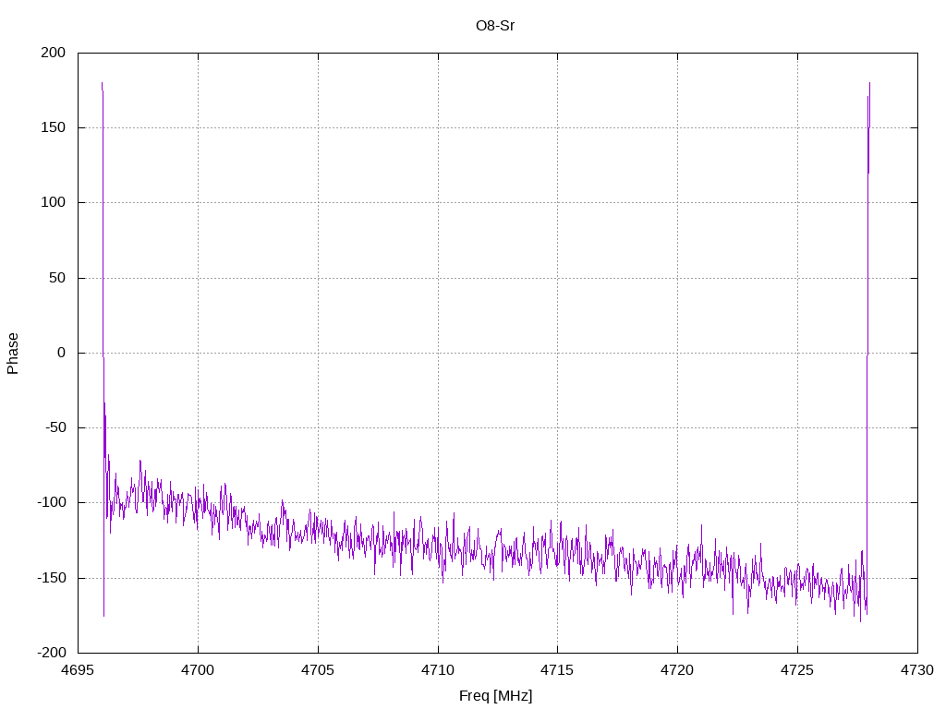Screen dimensions: 946x709
Task: Click the y-axis tick label -200
Action: 52,653
